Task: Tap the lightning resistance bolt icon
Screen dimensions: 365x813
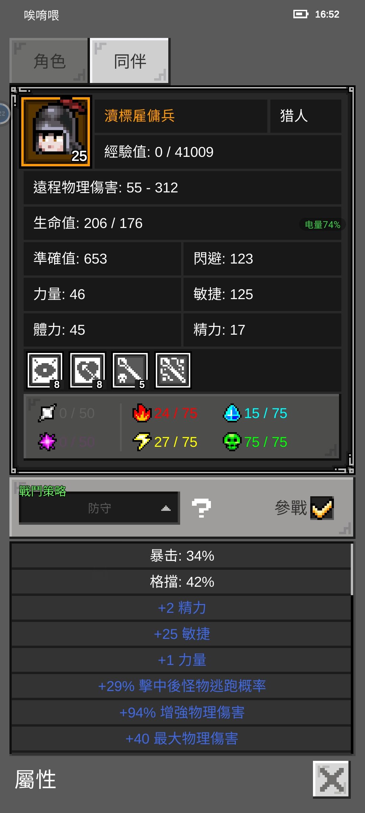Action: tap(142, 442)
